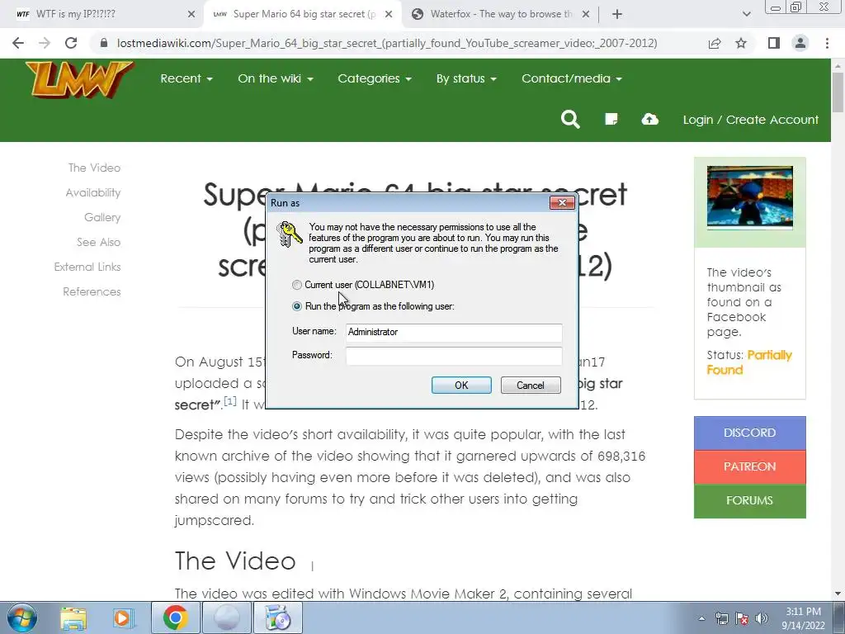The image size is (845, 634).
Task: Click Login / Create Account
Action: 751,120
